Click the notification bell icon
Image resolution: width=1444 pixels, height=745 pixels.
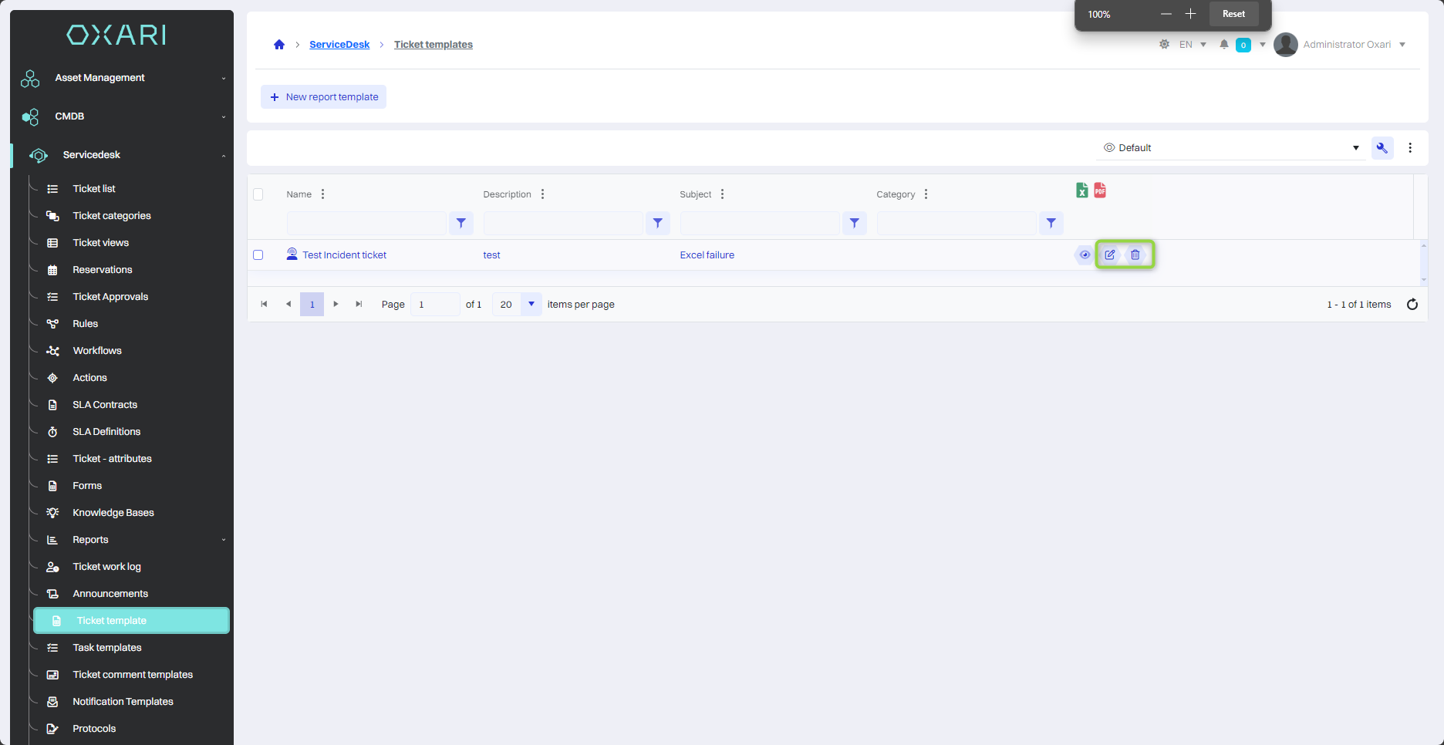pos(1223,45)
